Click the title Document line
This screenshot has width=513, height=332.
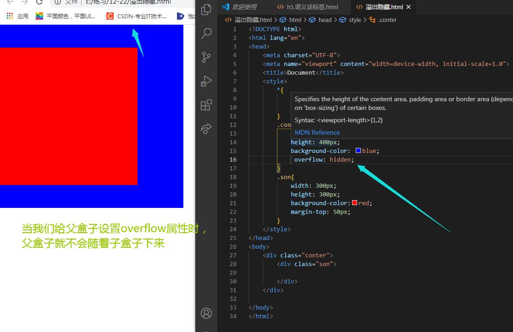[303, 72]
